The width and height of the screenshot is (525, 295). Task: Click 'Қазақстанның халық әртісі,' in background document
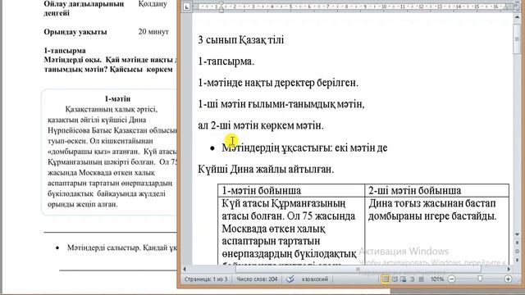tap(112, 109)
